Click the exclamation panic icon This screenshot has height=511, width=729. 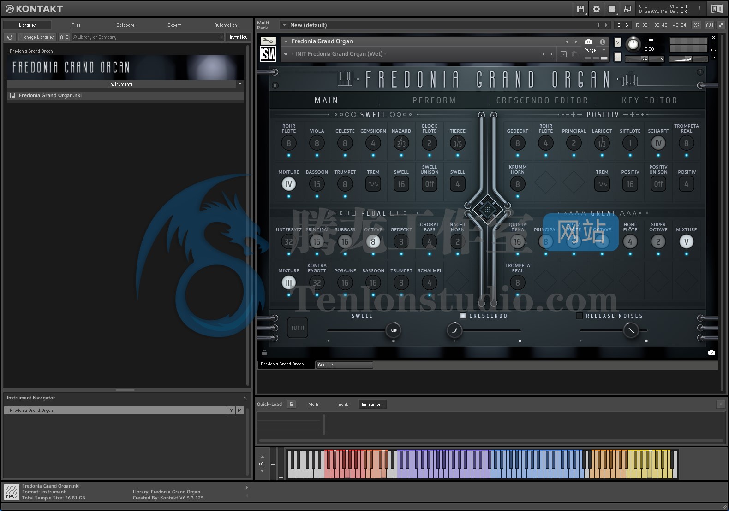click(699, 9)
